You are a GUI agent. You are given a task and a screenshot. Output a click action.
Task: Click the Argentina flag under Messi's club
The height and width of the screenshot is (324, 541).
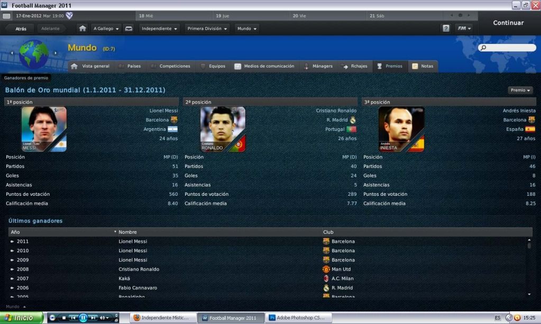click(x=172, y=129)
